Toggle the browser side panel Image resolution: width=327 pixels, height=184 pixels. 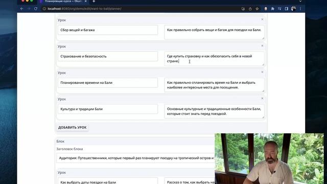tap(287, 9)
